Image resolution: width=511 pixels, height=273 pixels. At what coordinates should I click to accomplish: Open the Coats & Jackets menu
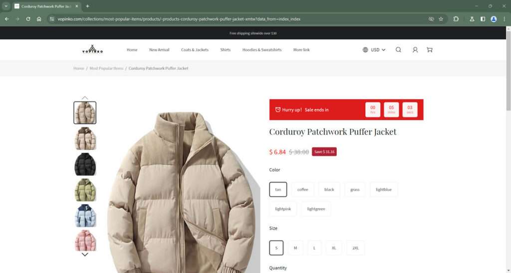[195, 50]
